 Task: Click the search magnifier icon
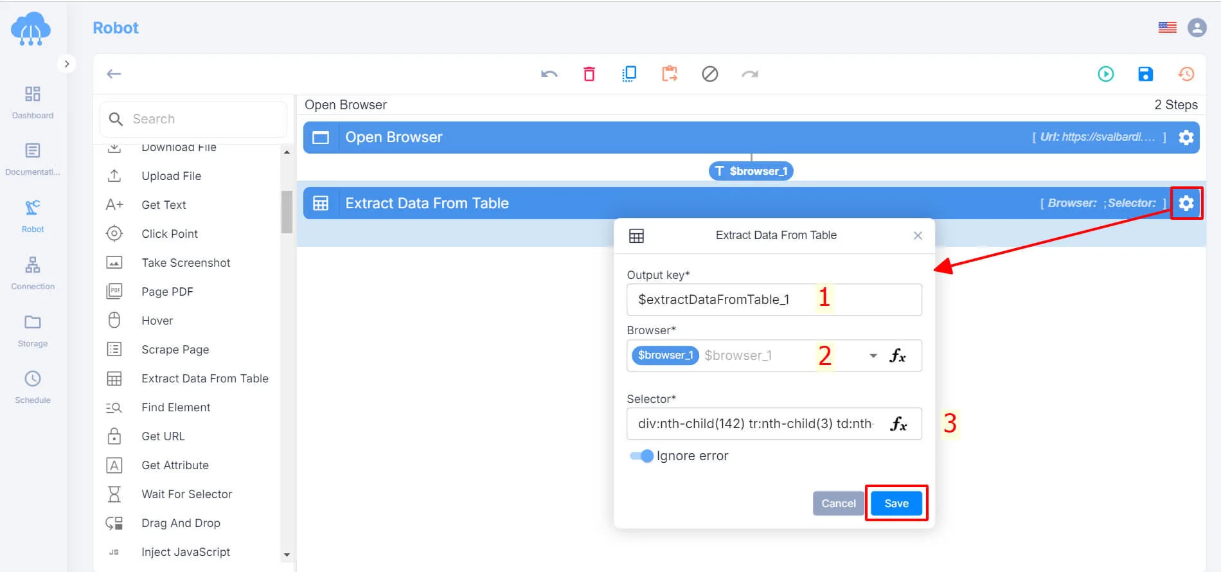tap(116, 119)
